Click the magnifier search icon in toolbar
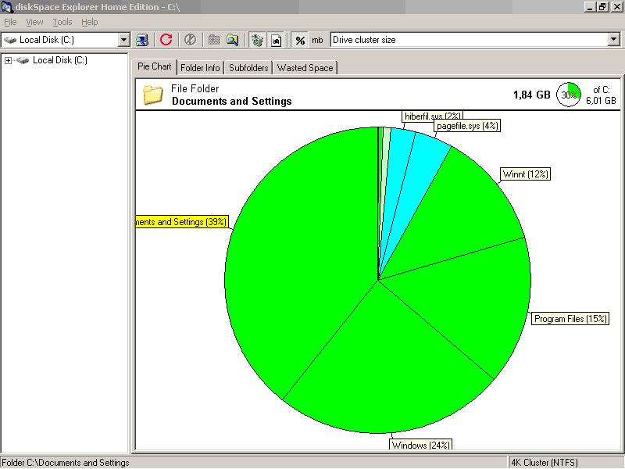Image resolution: width=625 pixels, height=469 pixels. [232, 40]
